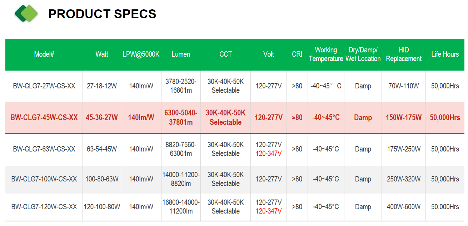Click highlighted model BW-CLG7-45W-CS-XX

[44, 118]
